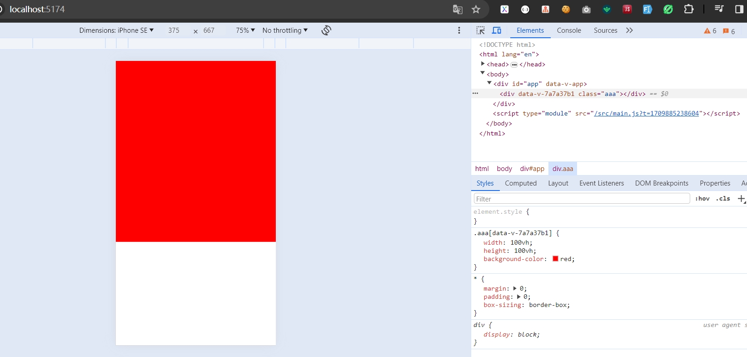
Task: Open the green circular extension icon
Action: (668, 10)
